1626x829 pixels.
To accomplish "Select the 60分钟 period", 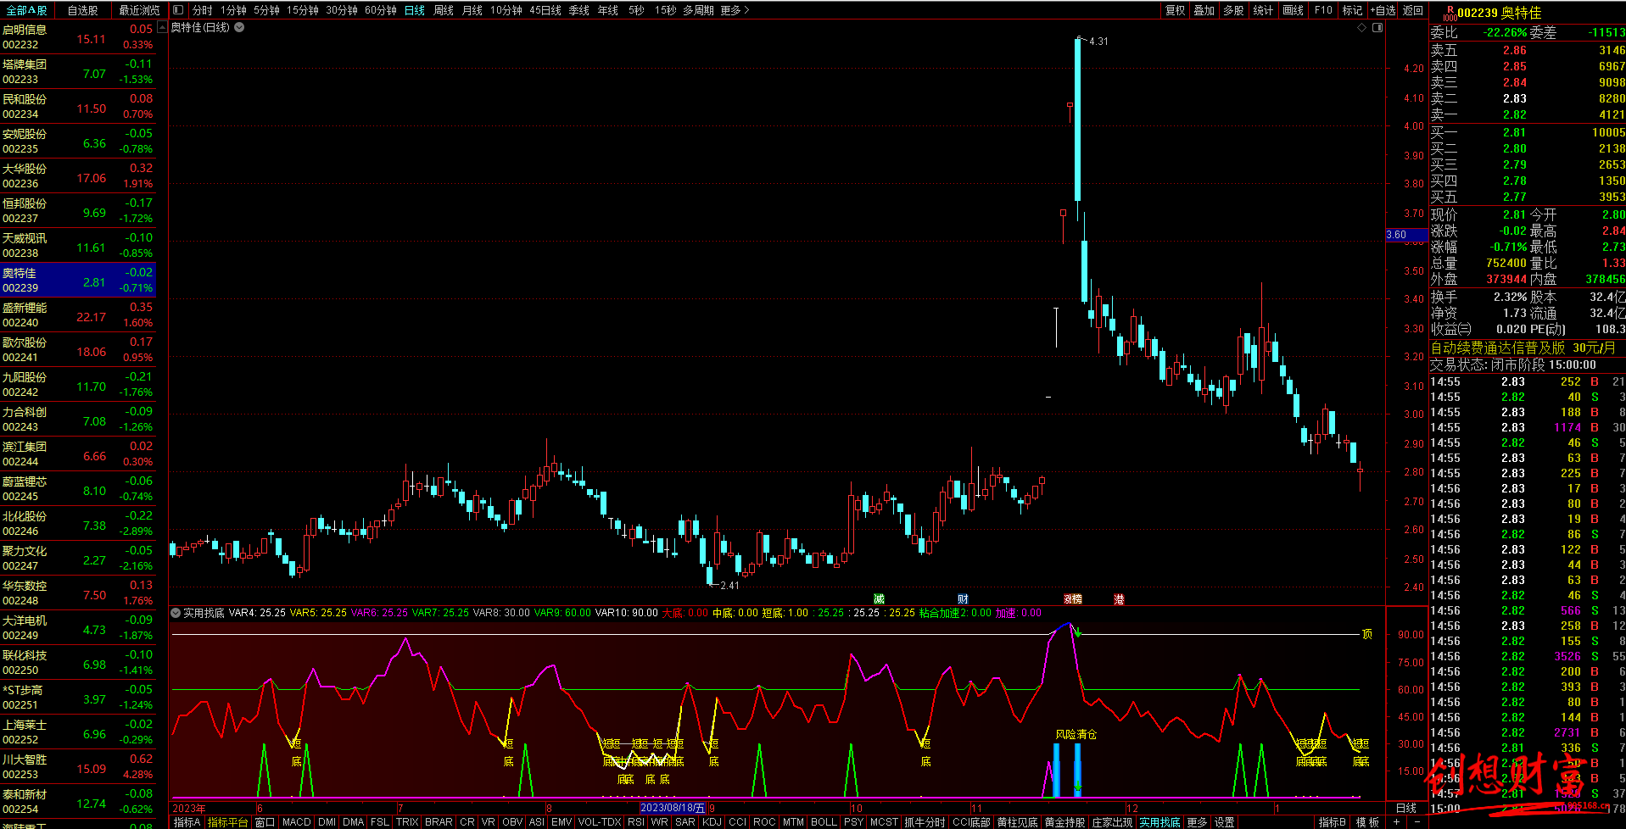I will 381,10.
